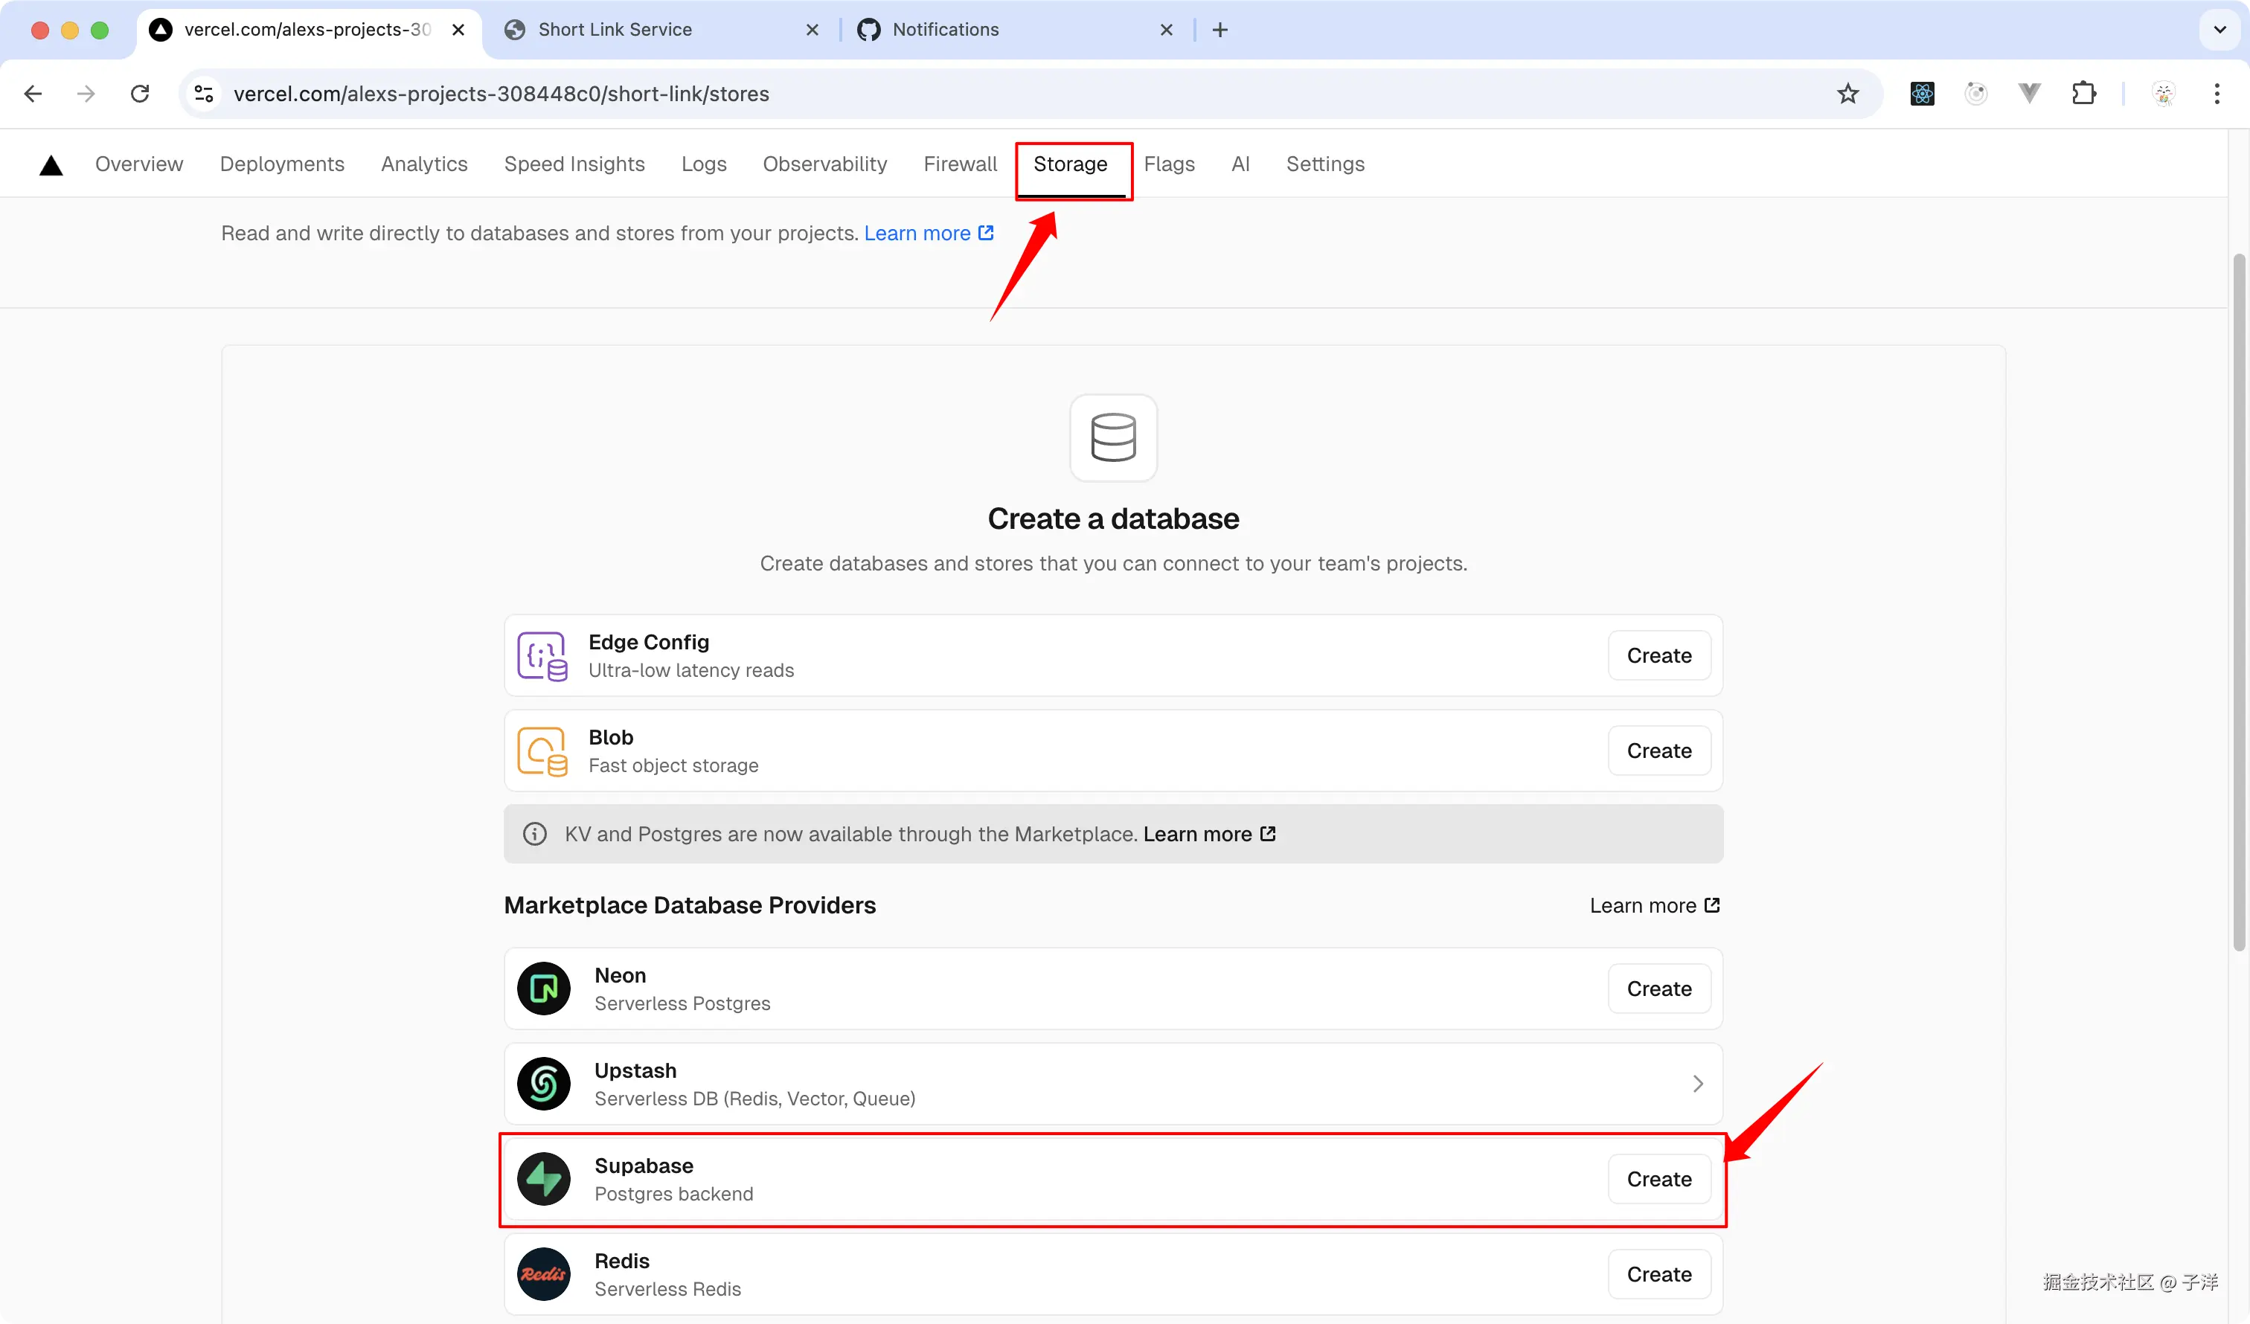This screenshot has width=2250, height=1324.
Task: Create a Supabase Postgres backend
Action: [1658, 1178]
